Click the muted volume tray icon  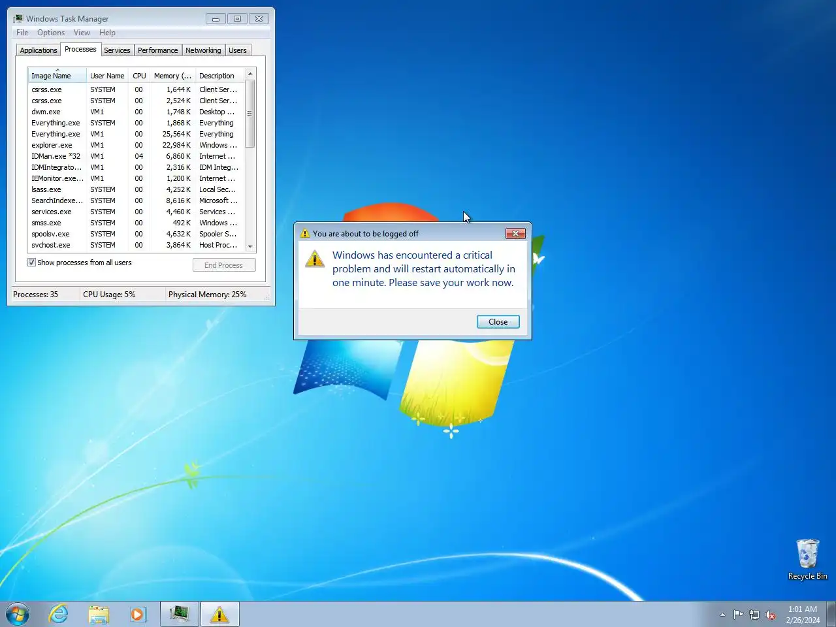pos(770,615)
